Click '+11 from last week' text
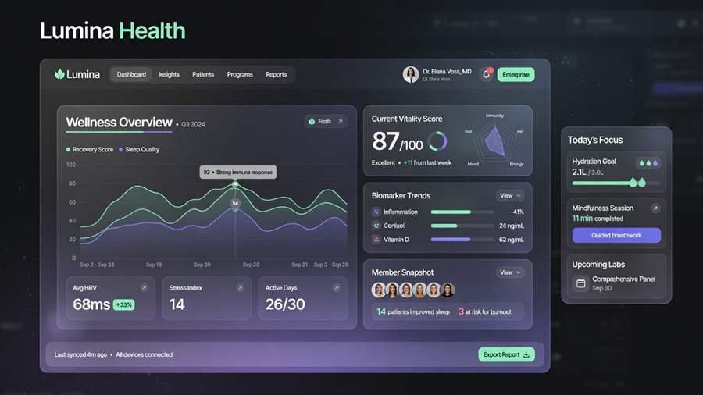 (x=428, y=163)
